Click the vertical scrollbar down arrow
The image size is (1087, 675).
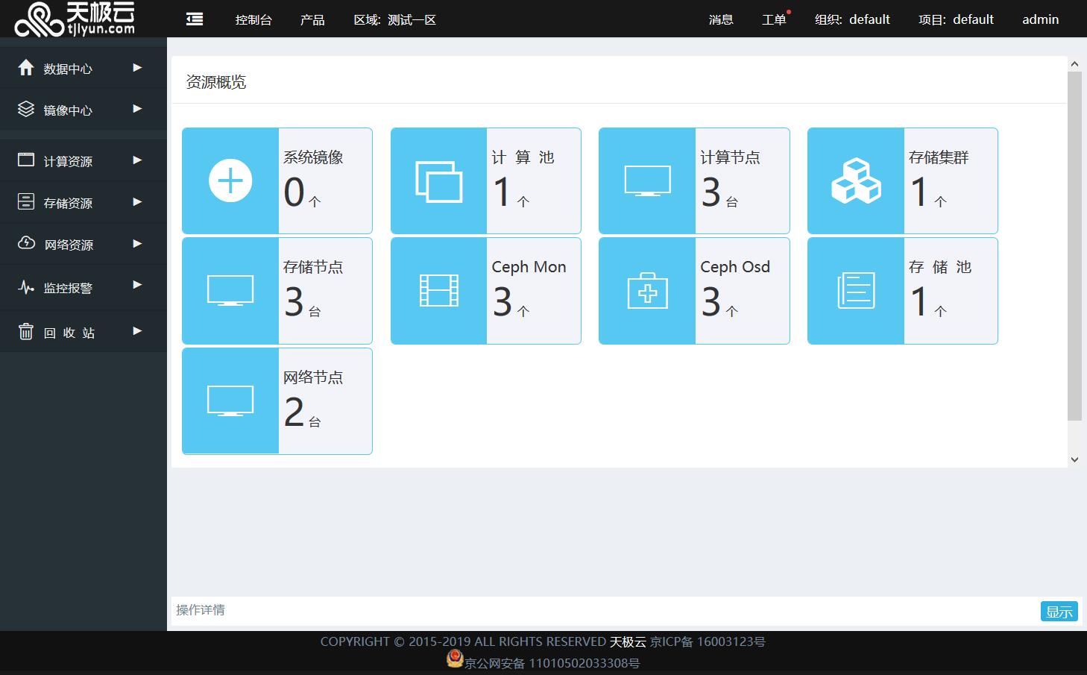click(1074, 459)
